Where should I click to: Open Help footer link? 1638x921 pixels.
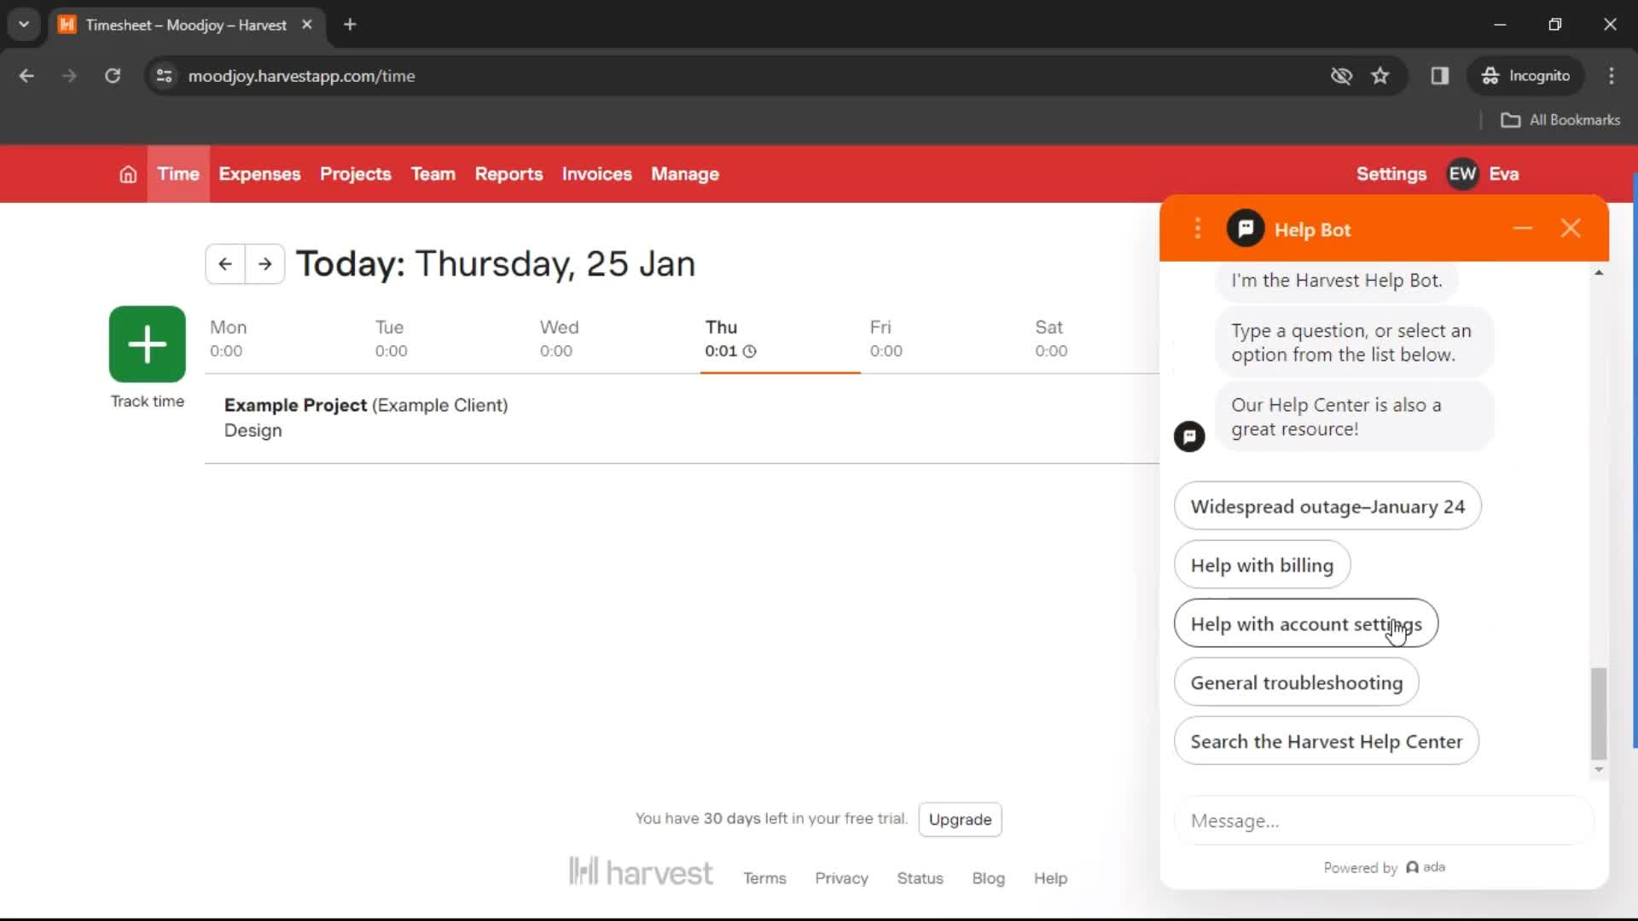tap(1050, 878)
